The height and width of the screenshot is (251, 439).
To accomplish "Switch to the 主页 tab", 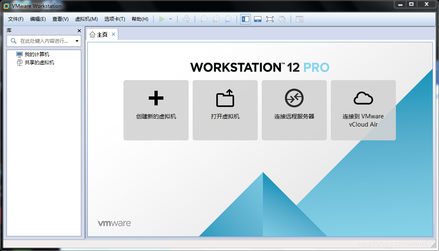I will tap(102, 35).
